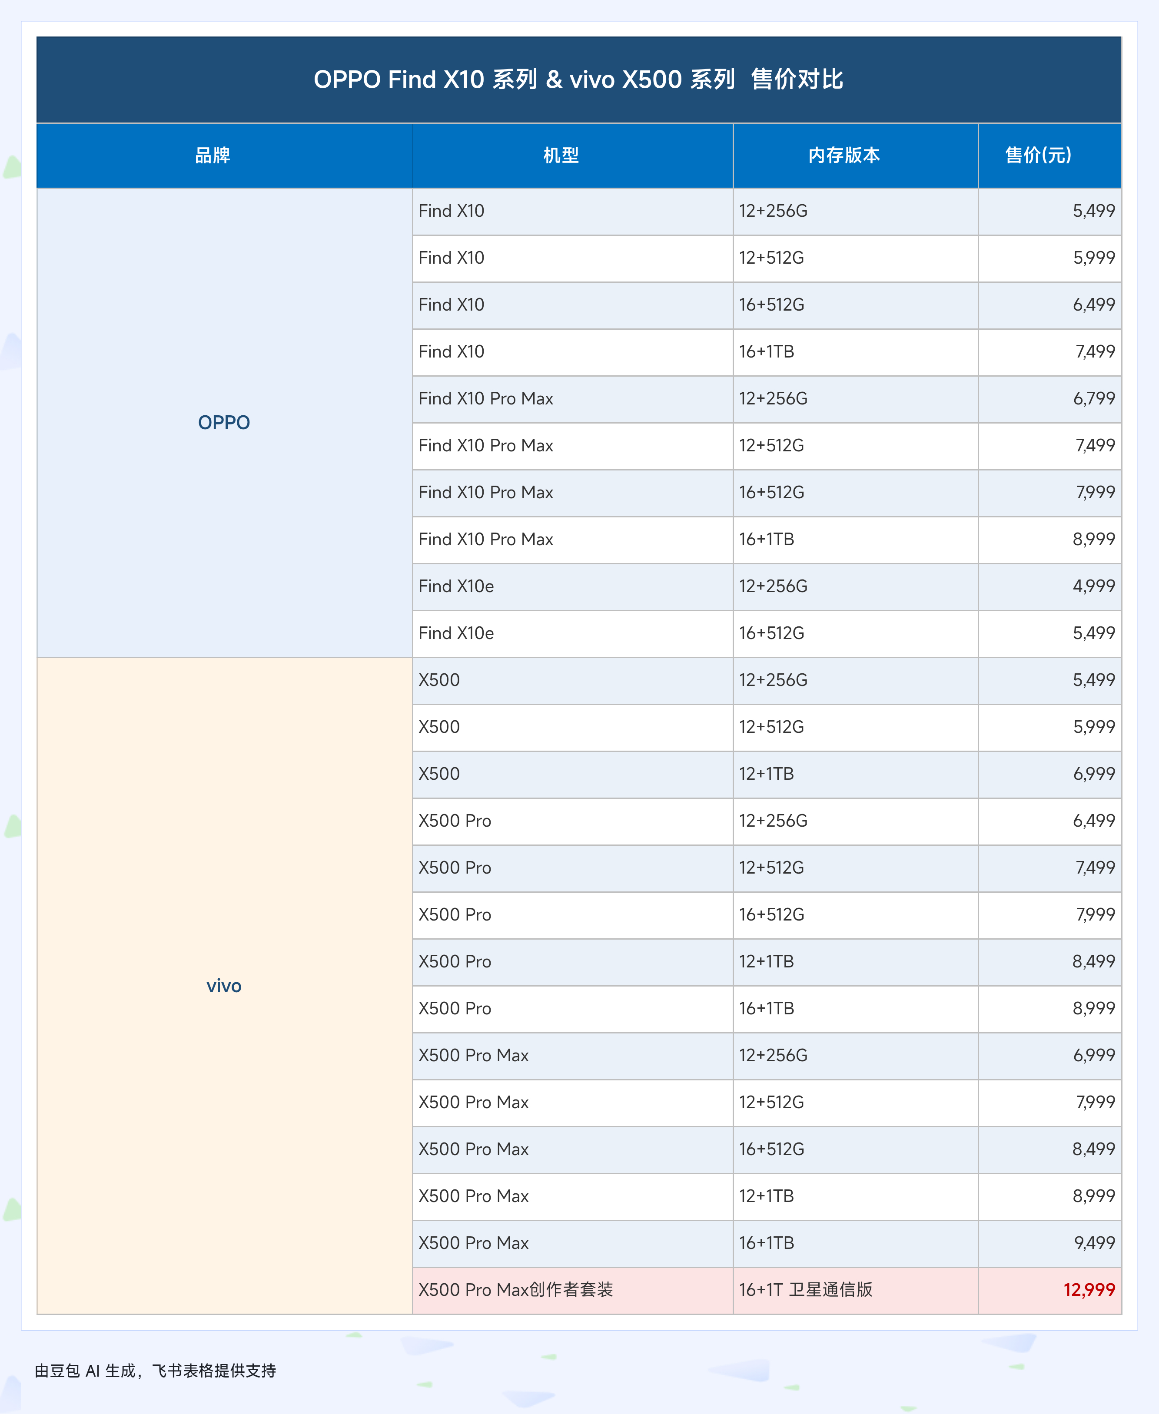The width and height of the screenshot is (1159, 1414).
Task: Select the X500 Pro Max创作者套装 model cell
Action: (x=572, y=1291)
